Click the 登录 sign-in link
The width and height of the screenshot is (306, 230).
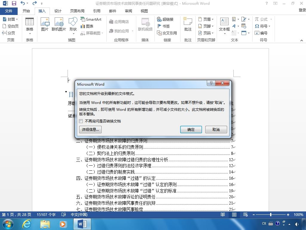pyautogui.click(x=302, y=10)
